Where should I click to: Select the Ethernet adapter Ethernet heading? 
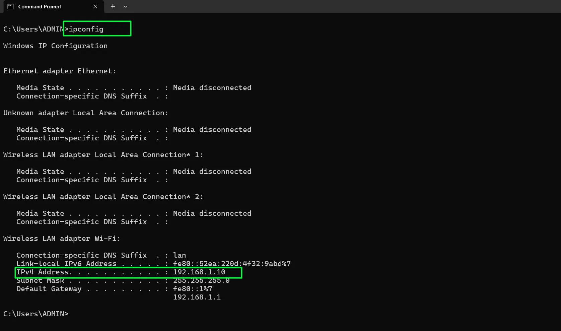(x=59, y=71)
